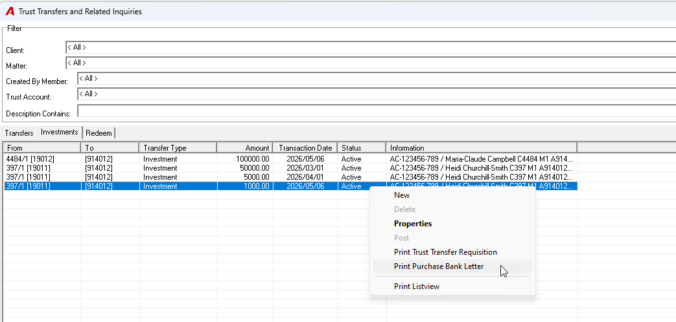
Task: Sort by the Amount column header
Action: [245, 148]
